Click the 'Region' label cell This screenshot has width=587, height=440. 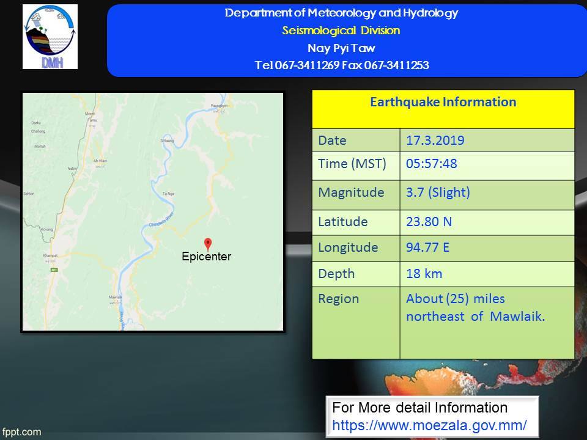pyautogui.click(x=356, y=323)
